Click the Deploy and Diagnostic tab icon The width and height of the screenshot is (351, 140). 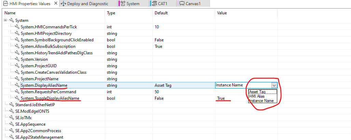[64, 3]
